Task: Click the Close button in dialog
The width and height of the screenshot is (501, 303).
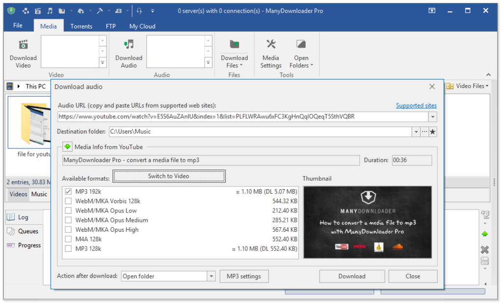Action: (413, 276)
